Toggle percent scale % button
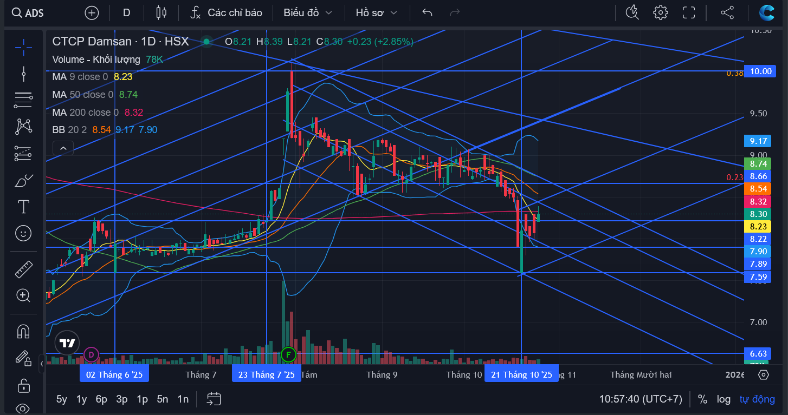The width and height of the screenshot is (788, 415). 702,399
